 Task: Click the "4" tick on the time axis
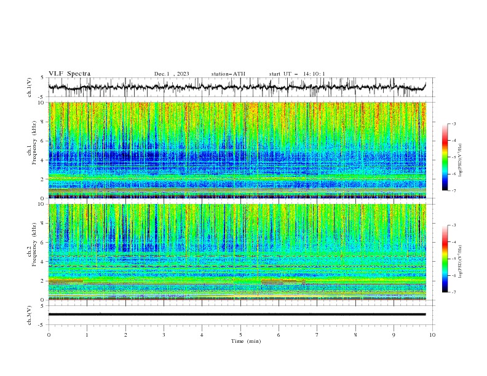point(202,335)
